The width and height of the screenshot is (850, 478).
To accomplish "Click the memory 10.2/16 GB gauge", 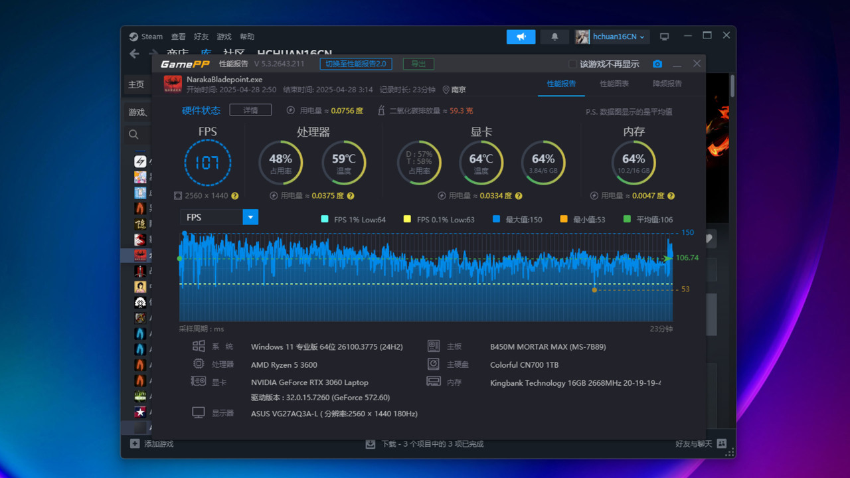I will point(634,163).
